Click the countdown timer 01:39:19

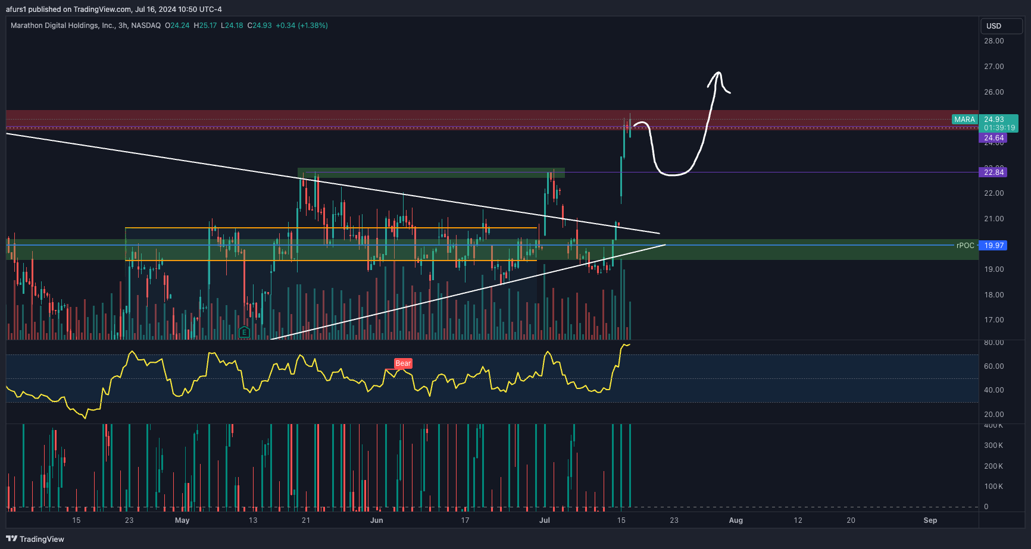coord(999,128)
